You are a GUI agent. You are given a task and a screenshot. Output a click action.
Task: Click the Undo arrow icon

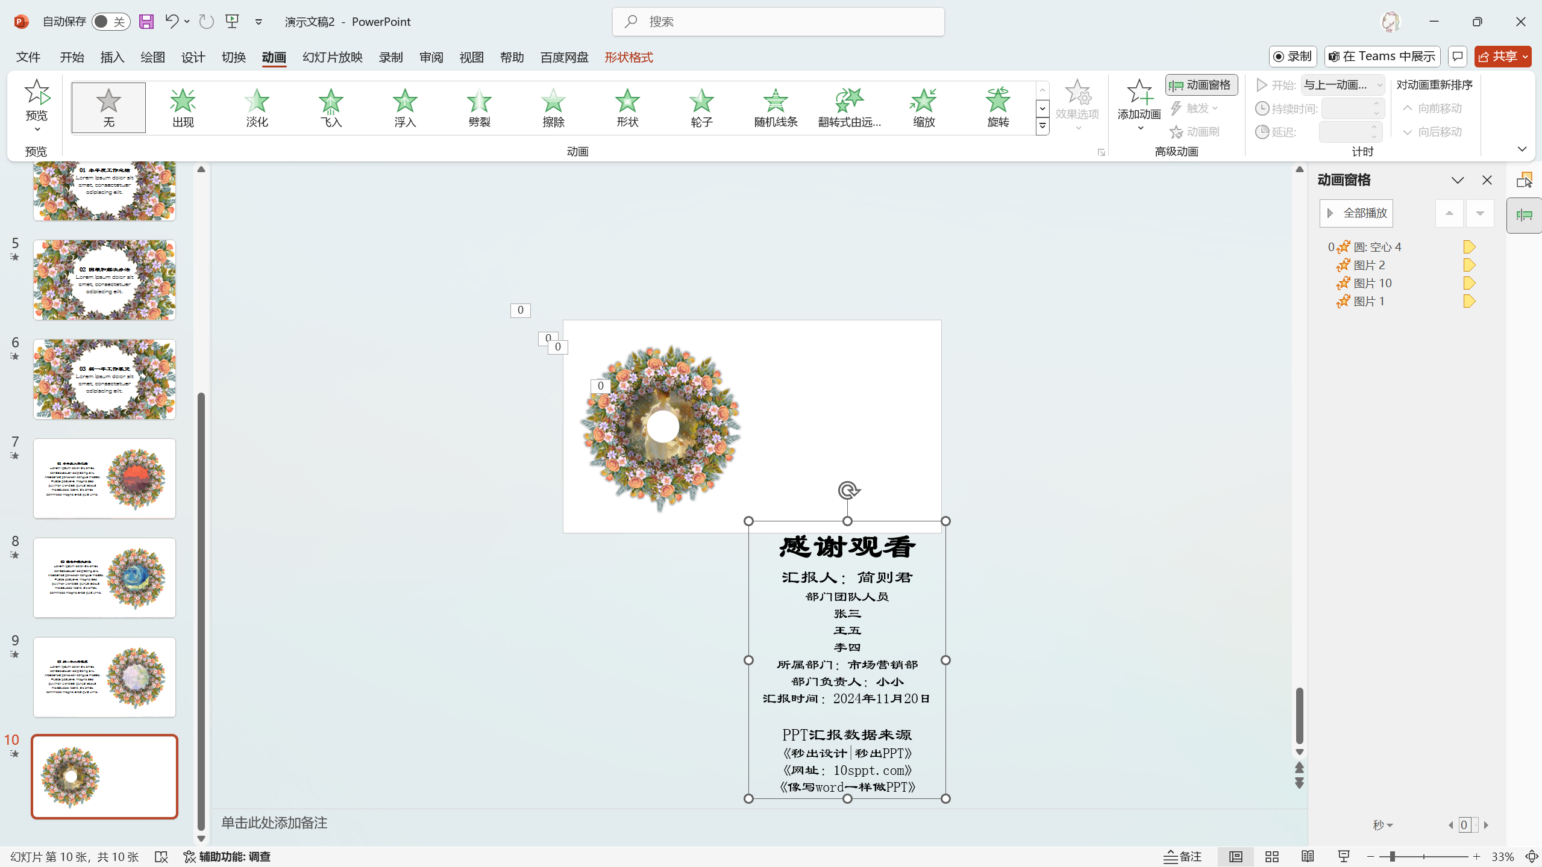(x=171, y=22)
